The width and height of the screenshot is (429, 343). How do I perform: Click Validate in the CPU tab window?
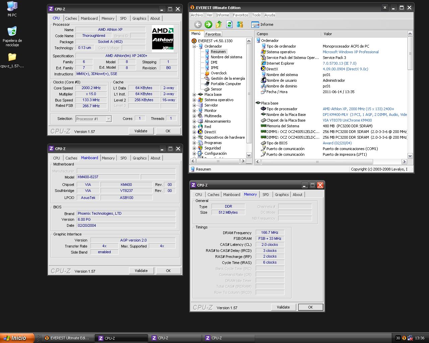tap(141, 131)
